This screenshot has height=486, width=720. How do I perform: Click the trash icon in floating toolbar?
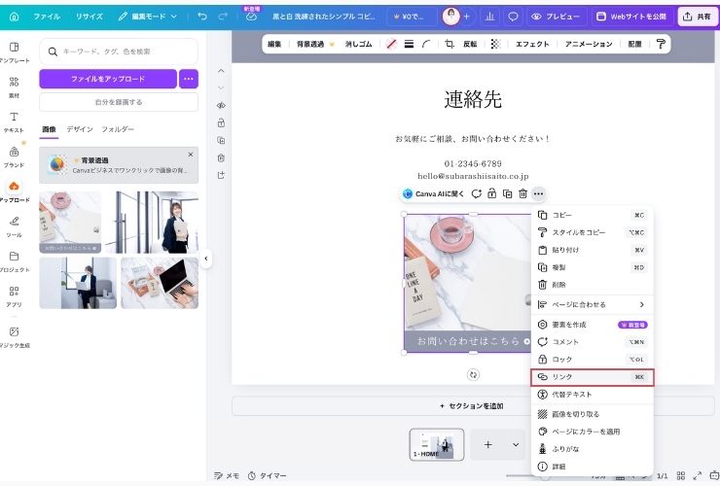tap(522, 193)
